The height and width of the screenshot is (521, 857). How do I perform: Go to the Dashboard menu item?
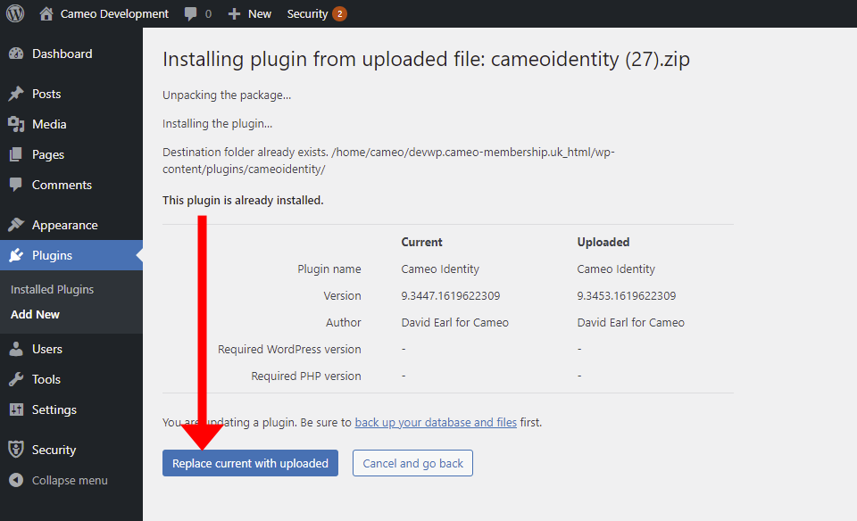click(x=62, y=54)
